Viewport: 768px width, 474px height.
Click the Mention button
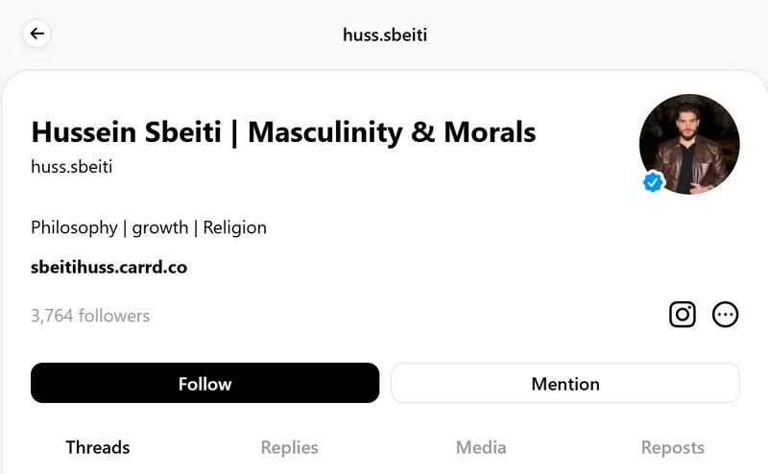pyautogui.click(x=565, y=383)
